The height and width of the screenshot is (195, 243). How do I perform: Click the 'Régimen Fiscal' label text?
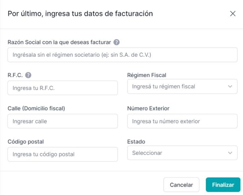pyautogui.click(x=147, y=75)
